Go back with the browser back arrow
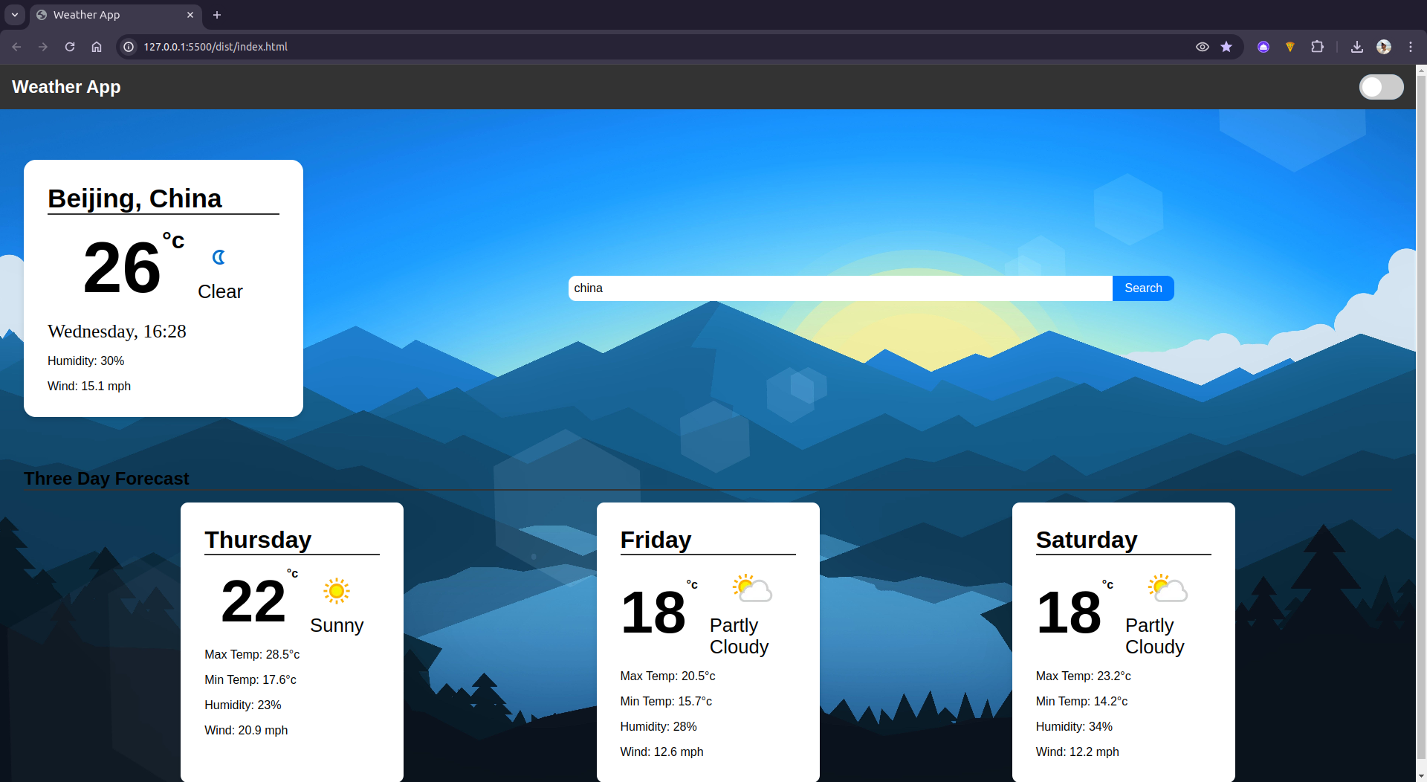Viewport: 1427px width, 782px height. (x=16, y=47)
